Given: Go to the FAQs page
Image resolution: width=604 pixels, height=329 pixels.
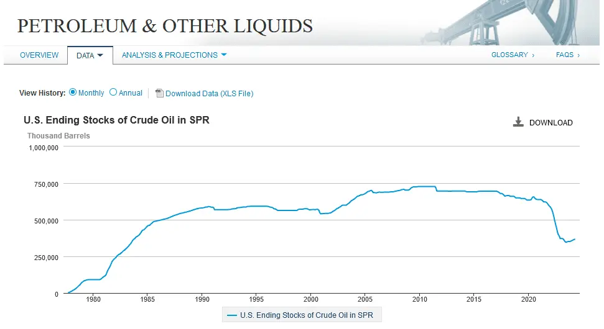Looking at the screenshot, I should (567, 55).
